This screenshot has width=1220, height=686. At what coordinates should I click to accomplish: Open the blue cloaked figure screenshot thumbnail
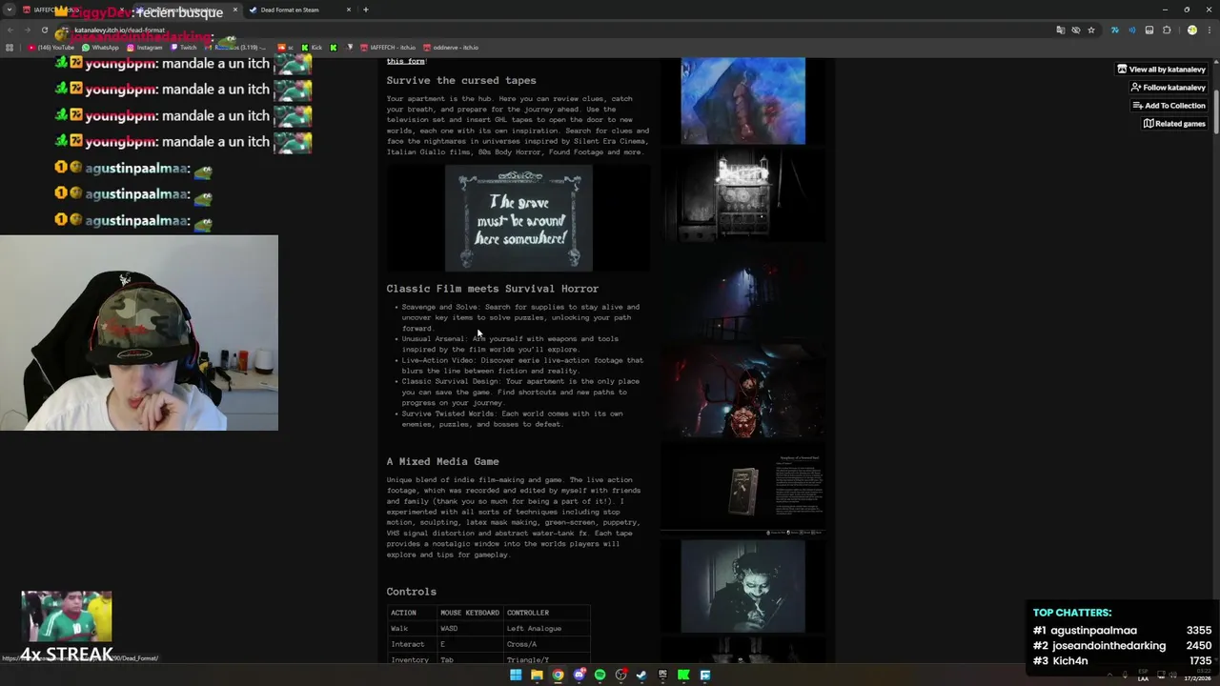pyautogui.click(x=742, y=101)
